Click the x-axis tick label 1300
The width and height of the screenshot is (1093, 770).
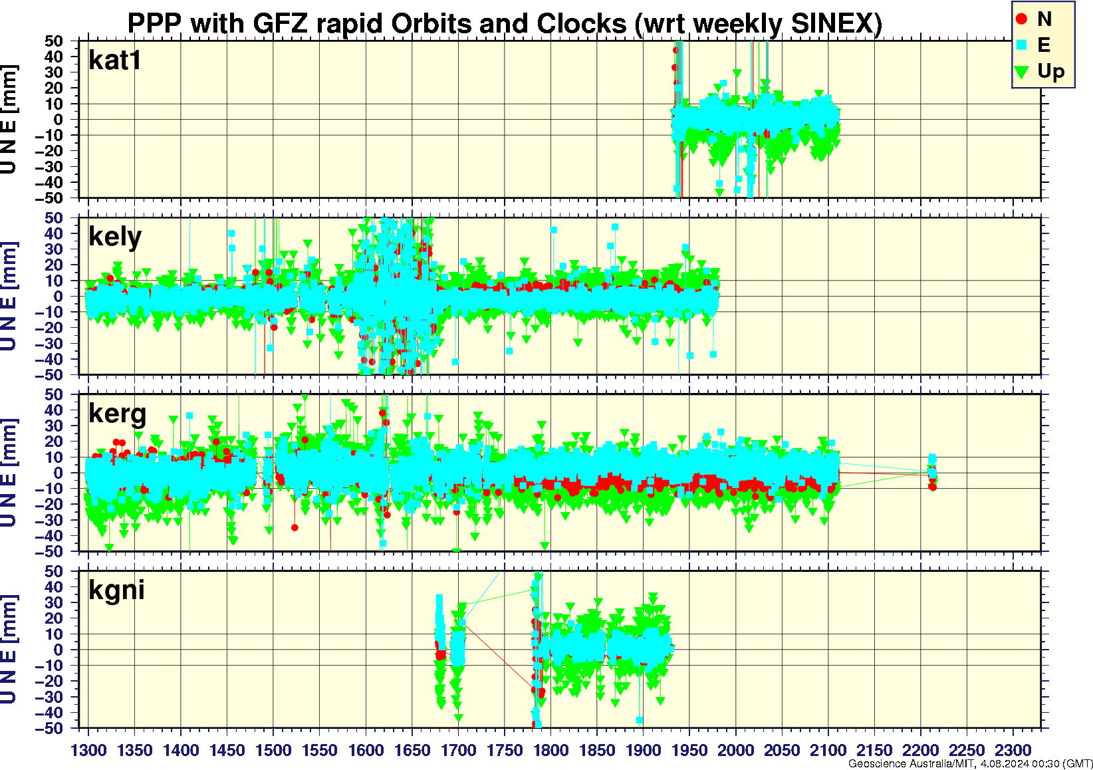(x=88, y=750)
